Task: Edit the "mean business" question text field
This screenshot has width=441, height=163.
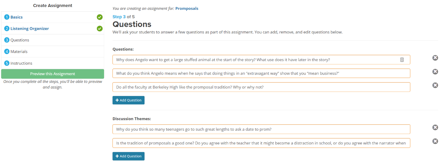Action: click(x=261, y=73)
